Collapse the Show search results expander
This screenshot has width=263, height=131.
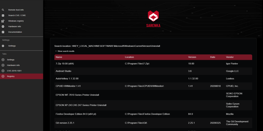tap(65, 51)
